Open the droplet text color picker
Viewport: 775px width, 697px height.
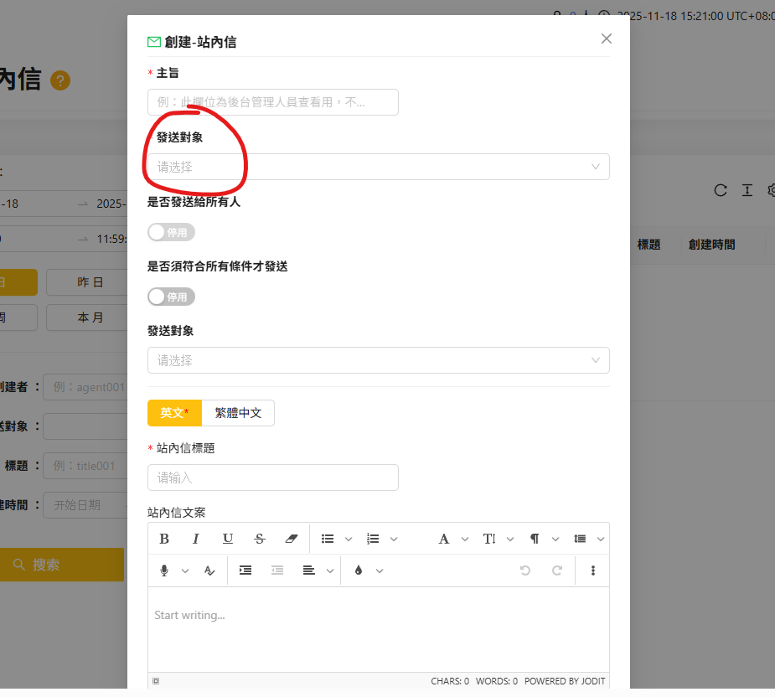tap(359, 571)
